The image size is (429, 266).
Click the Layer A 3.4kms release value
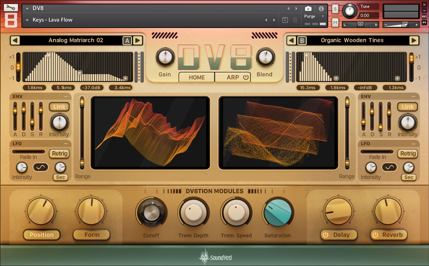[x=121, y=88]
